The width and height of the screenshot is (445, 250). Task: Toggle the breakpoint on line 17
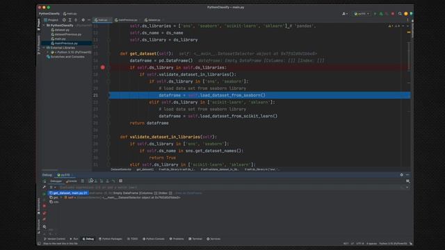[x=103, y=67]
